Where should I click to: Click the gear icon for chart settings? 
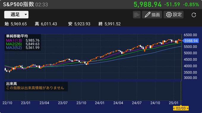click(x=169, y=14)
